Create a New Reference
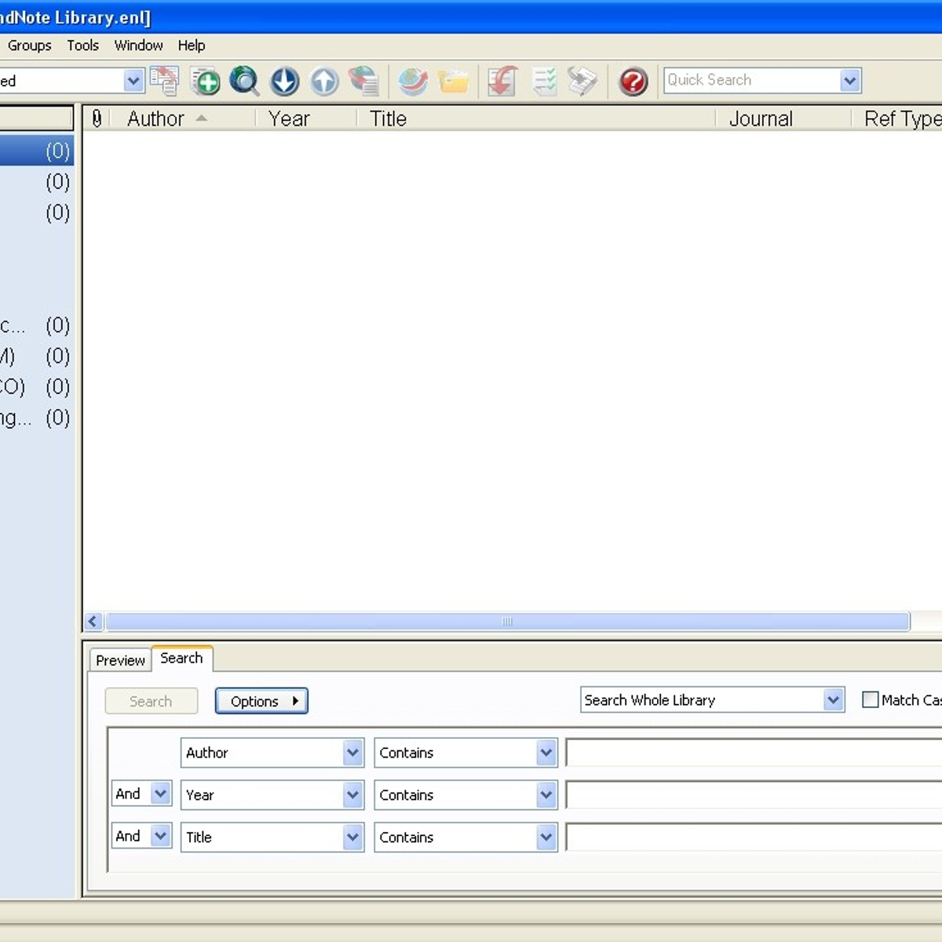 [x=204, y=81]
